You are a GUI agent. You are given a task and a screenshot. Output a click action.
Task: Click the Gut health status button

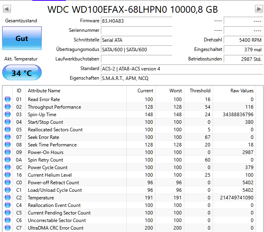(22, 38)
